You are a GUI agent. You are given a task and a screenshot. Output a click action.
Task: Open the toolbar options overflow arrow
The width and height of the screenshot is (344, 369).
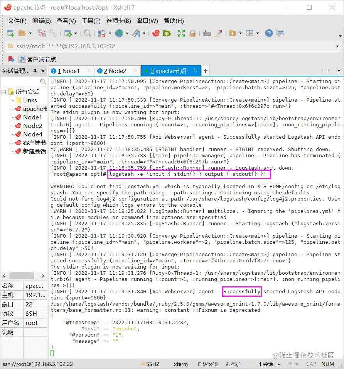click(x=340, y=36)
